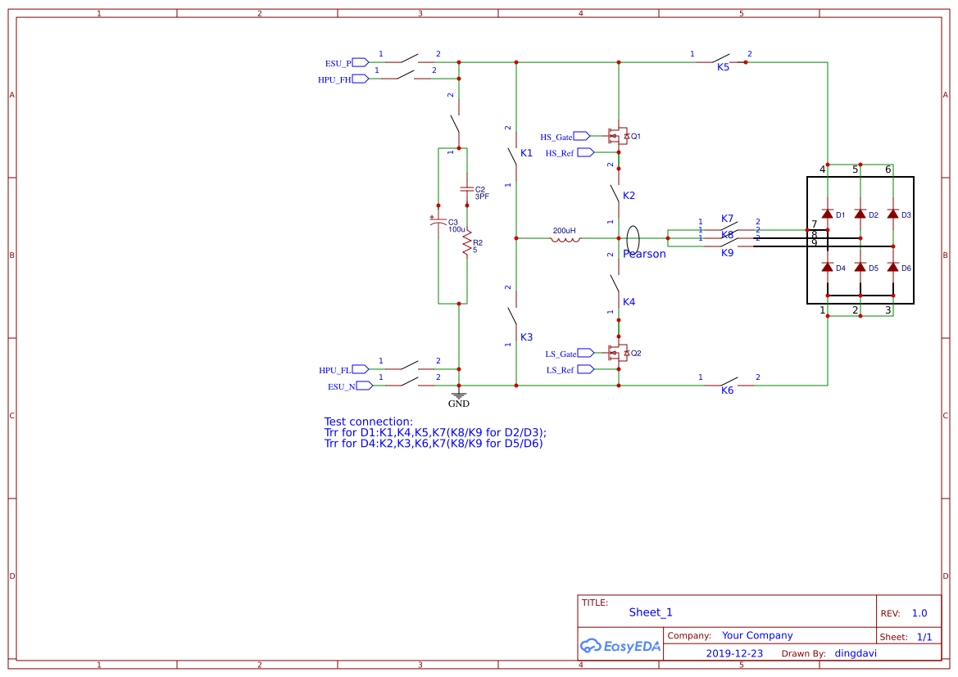Click the REV value 1.0

click(x=919, y=613)
